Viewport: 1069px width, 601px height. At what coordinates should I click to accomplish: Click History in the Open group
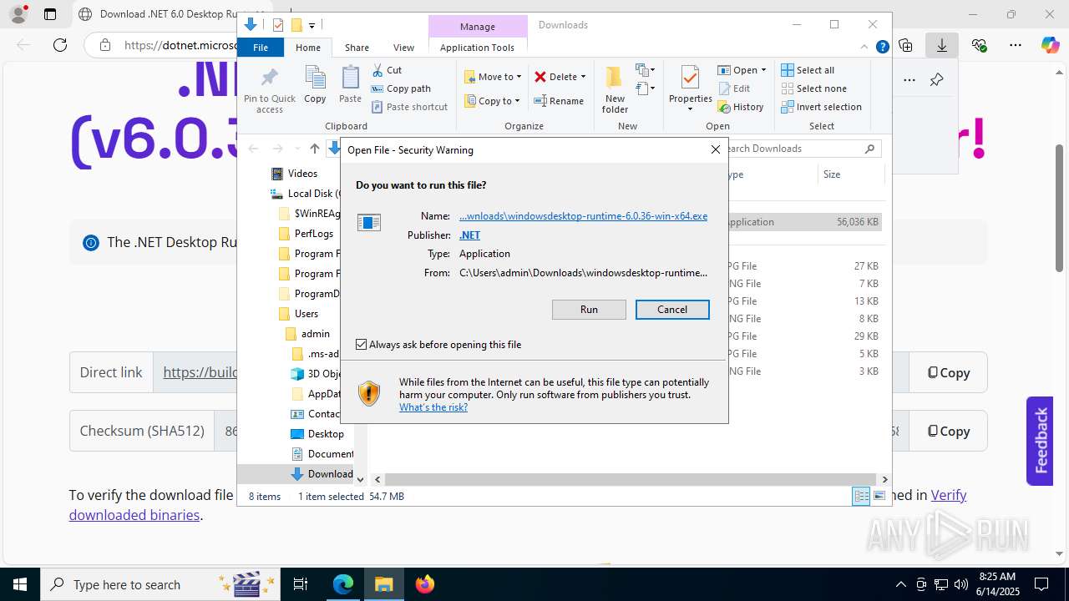coord(741,107)
